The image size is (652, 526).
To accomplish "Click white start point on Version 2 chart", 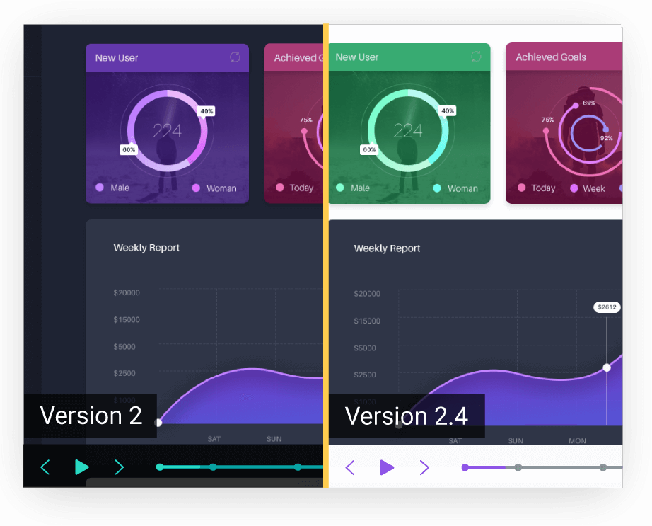I will coord(158,423).
